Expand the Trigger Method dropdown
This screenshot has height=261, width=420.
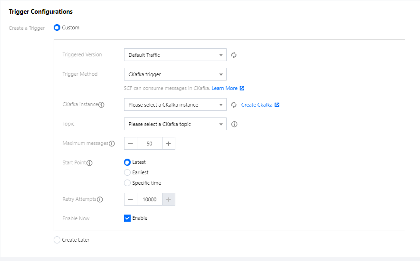coord(175,74)
